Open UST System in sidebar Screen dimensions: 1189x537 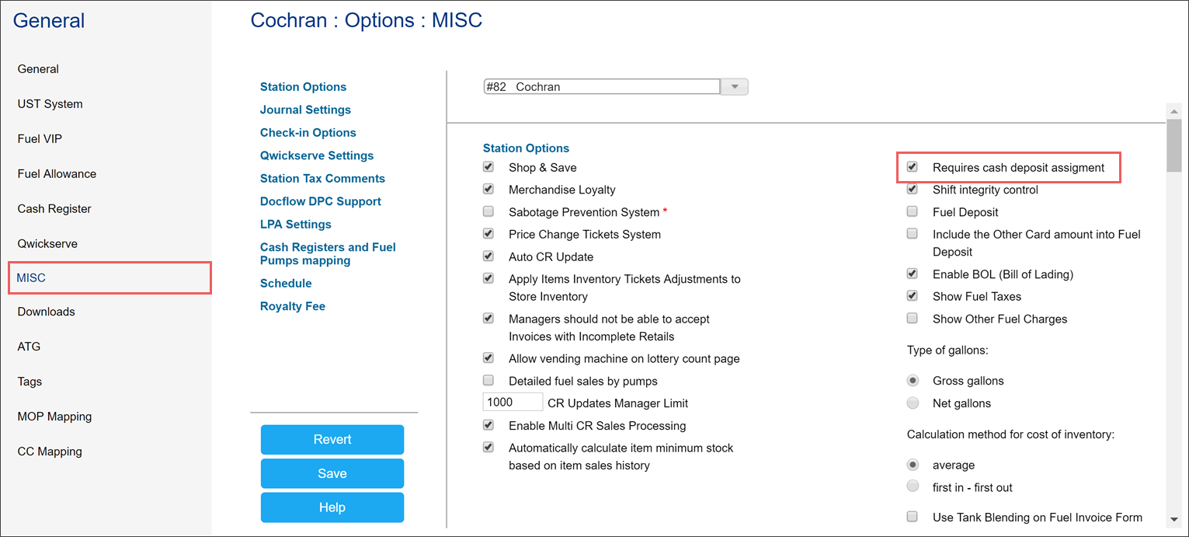pyautogui.click(x=50, y=104)
